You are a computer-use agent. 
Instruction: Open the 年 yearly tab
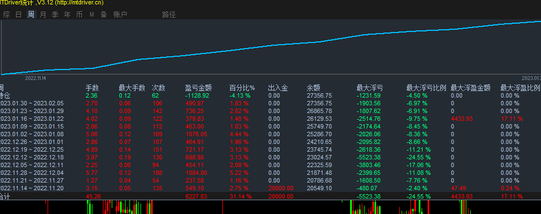tap(67, 14)
